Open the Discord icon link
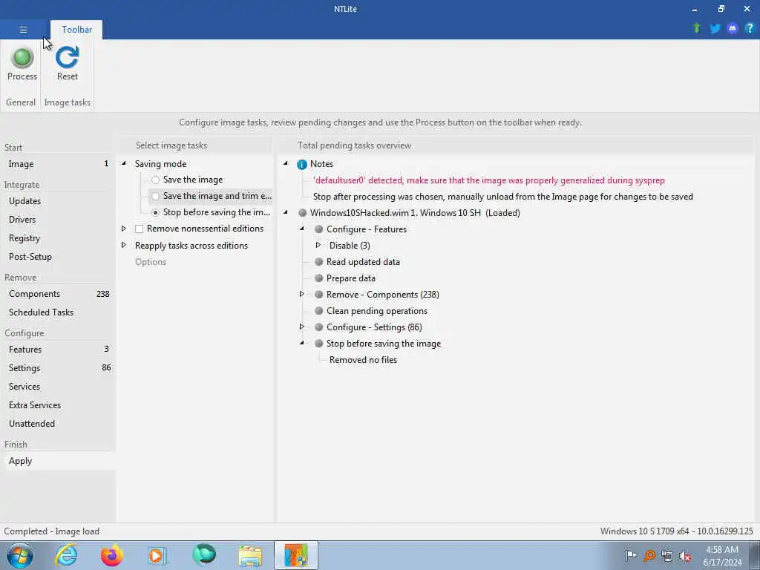 coord(733,28)
